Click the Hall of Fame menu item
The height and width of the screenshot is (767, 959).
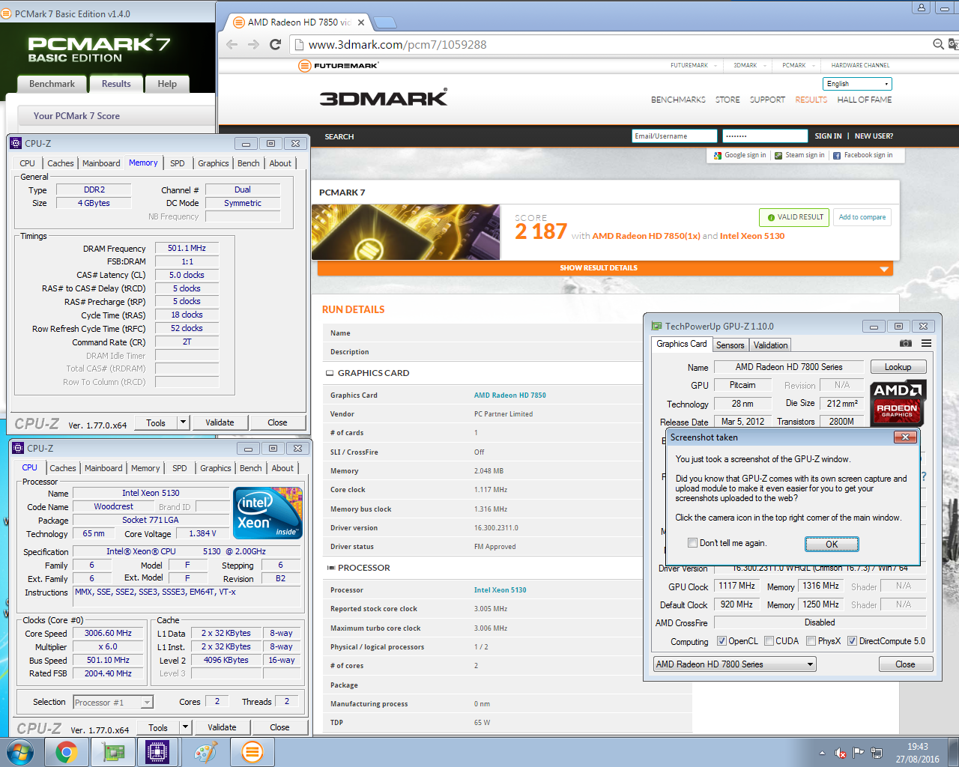[x=864, y=100]
